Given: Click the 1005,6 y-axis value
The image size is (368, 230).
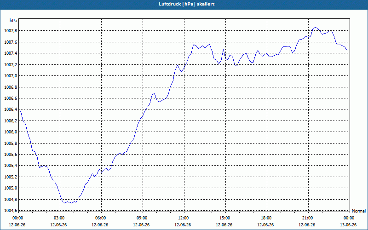Looking at the screenshot, I should [x=11, y=155].
